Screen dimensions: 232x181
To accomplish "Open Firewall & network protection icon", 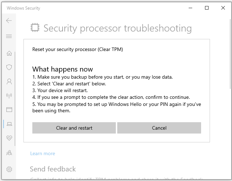I will (9, 96).
